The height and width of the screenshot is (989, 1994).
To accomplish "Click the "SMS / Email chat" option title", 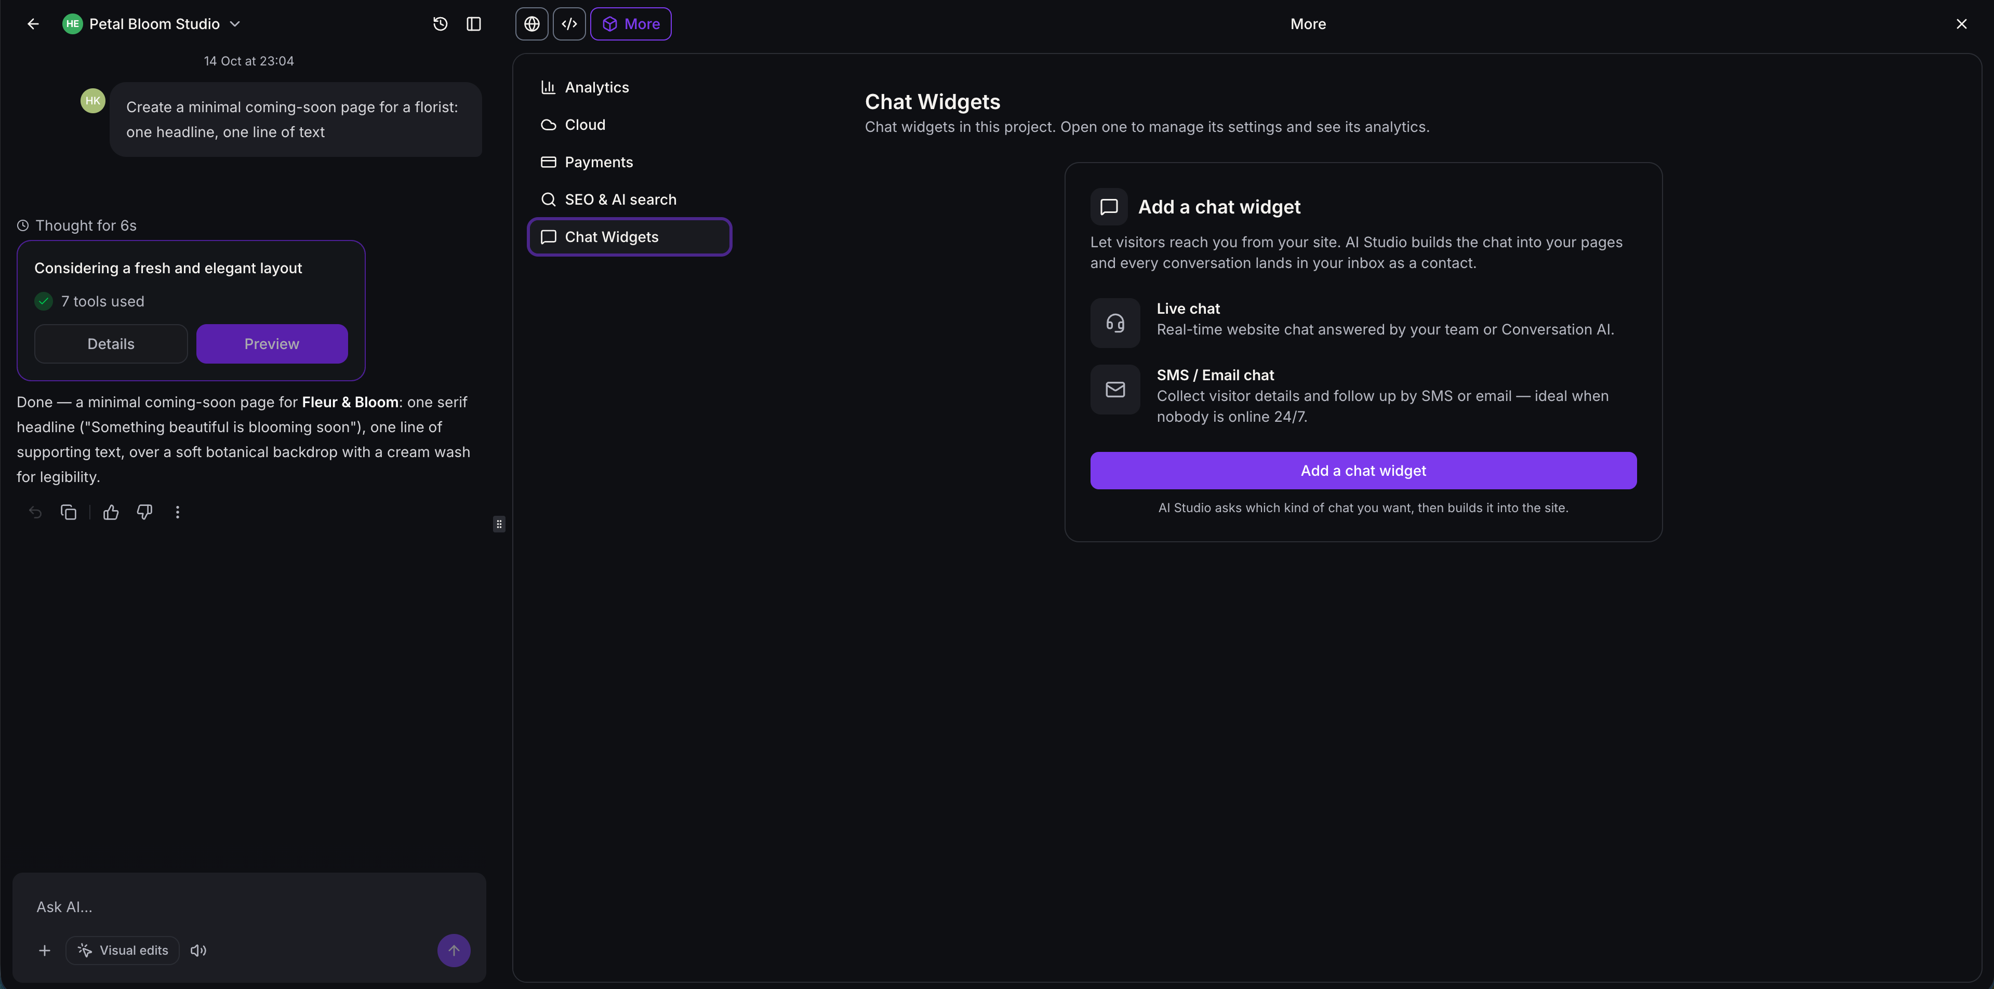I will coord(1215,376).
